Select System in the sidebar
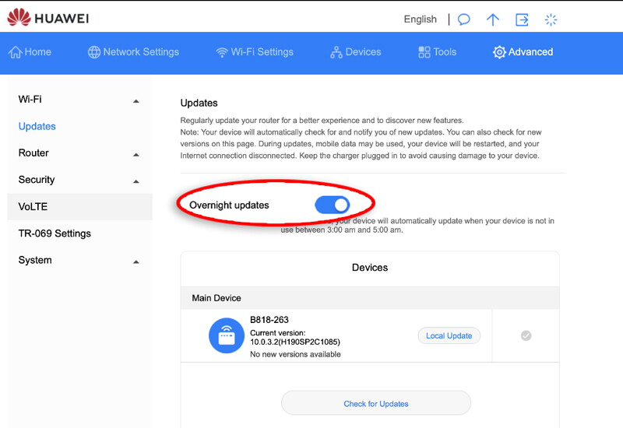 35,260
